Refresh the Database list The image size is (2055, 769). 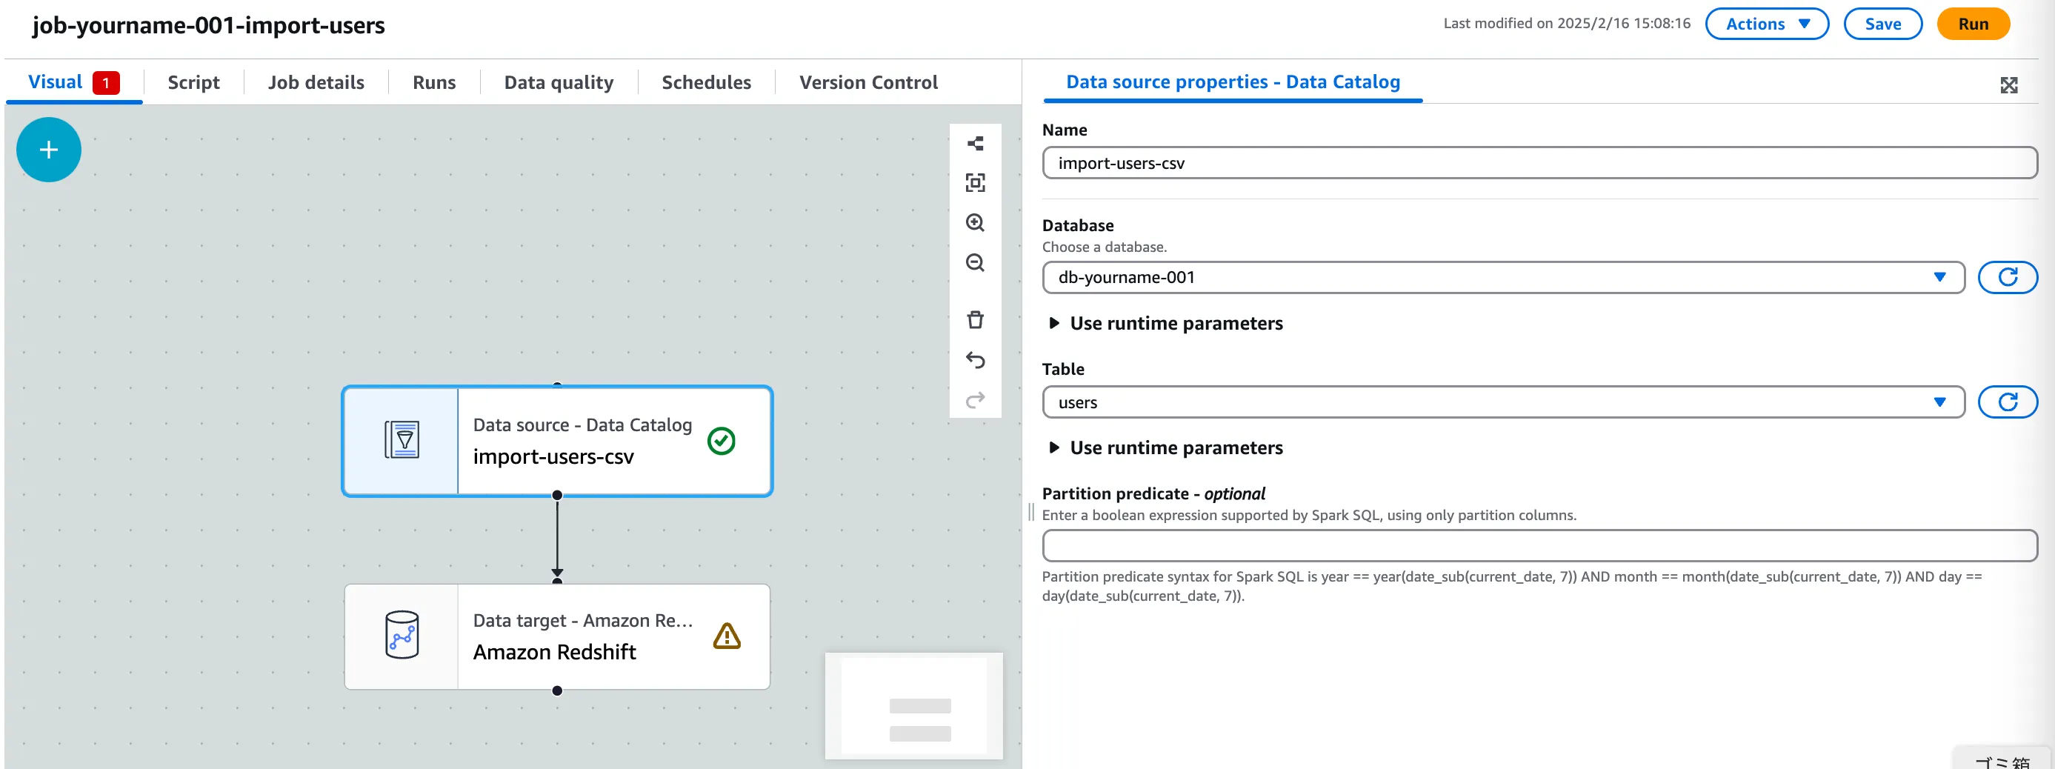point(2006,278)
